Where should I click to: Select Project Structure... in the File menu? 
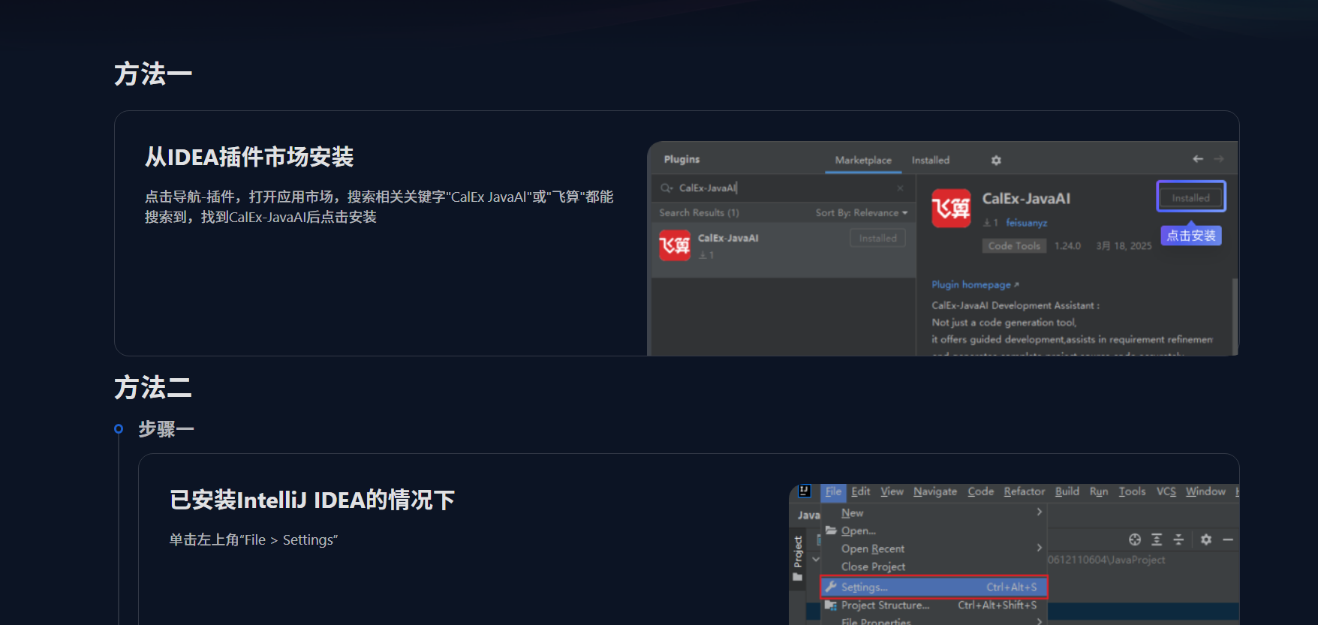coord(934,605)
